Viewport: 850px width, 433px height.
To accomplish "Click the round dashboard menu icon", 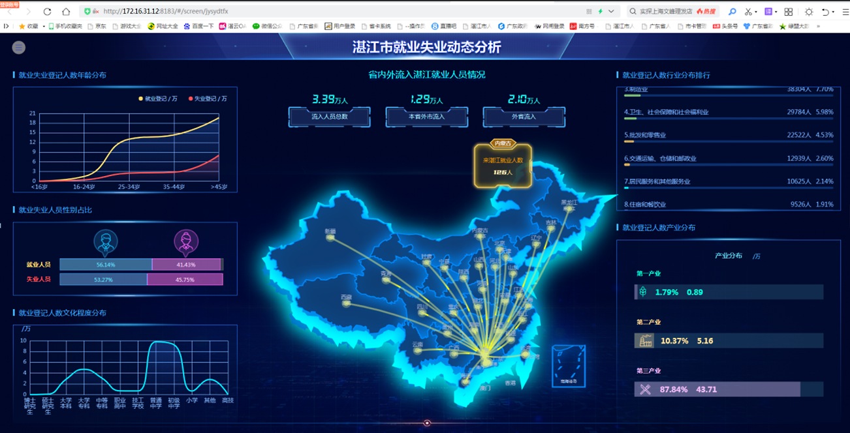I will tap(19, 47).
